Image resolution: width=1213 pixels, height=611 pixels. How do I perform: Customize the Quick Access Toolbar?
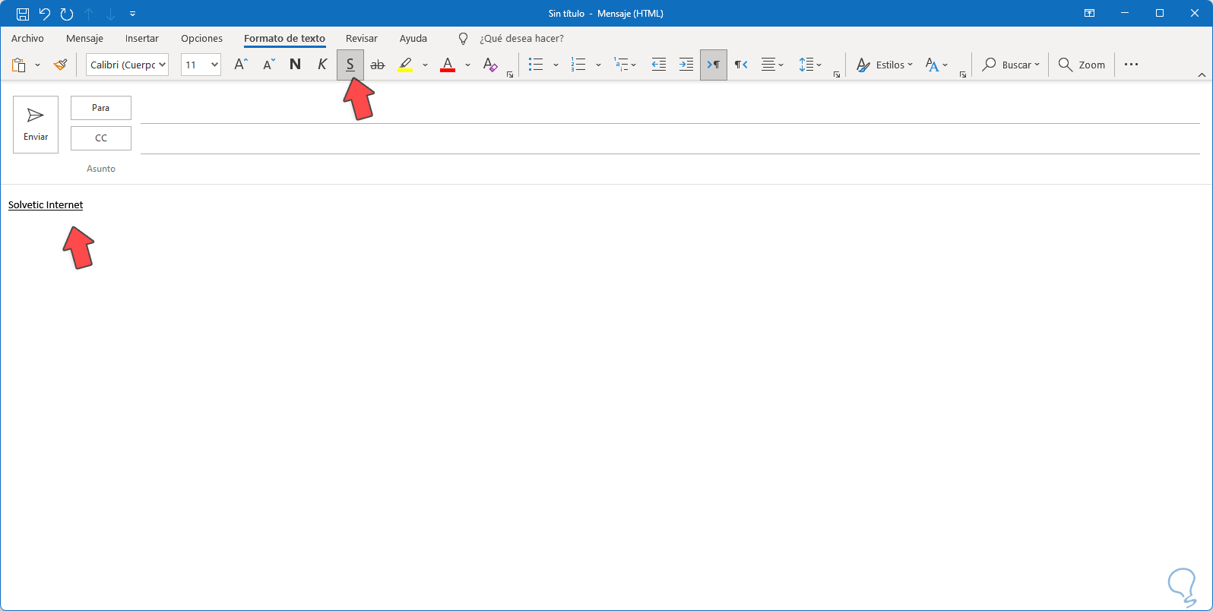[133, 14]
